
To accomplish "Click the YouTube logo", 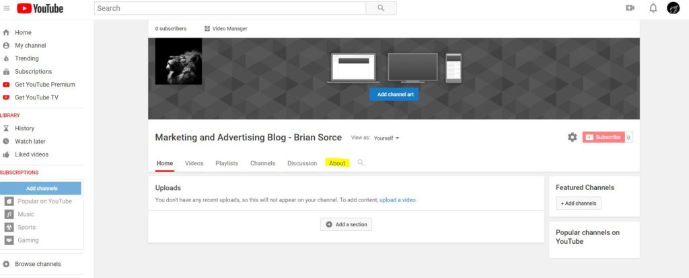I will click(x=40, y=8).
